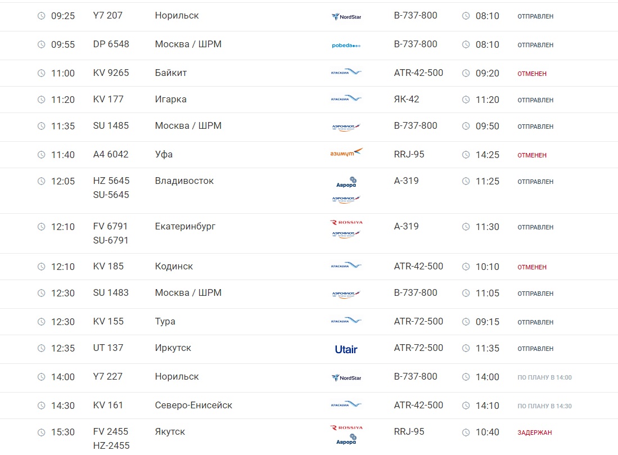The width and height of the screenshot is (618, 455).
Task: Click clock icon next to 14:25 time
Action: point(466,155)
